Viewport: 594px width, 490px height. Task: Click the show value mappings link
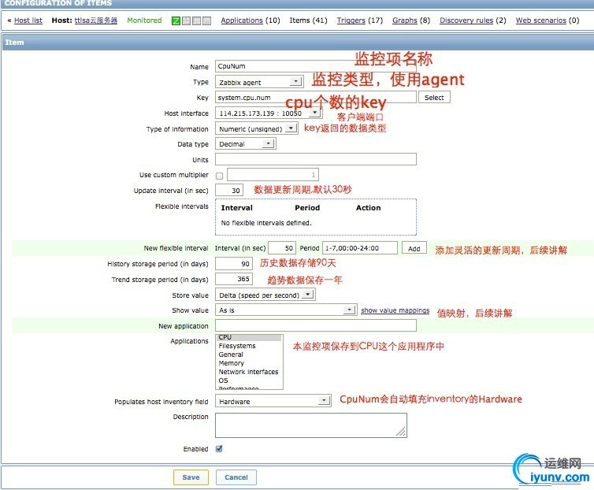click(x=395, y=310)
